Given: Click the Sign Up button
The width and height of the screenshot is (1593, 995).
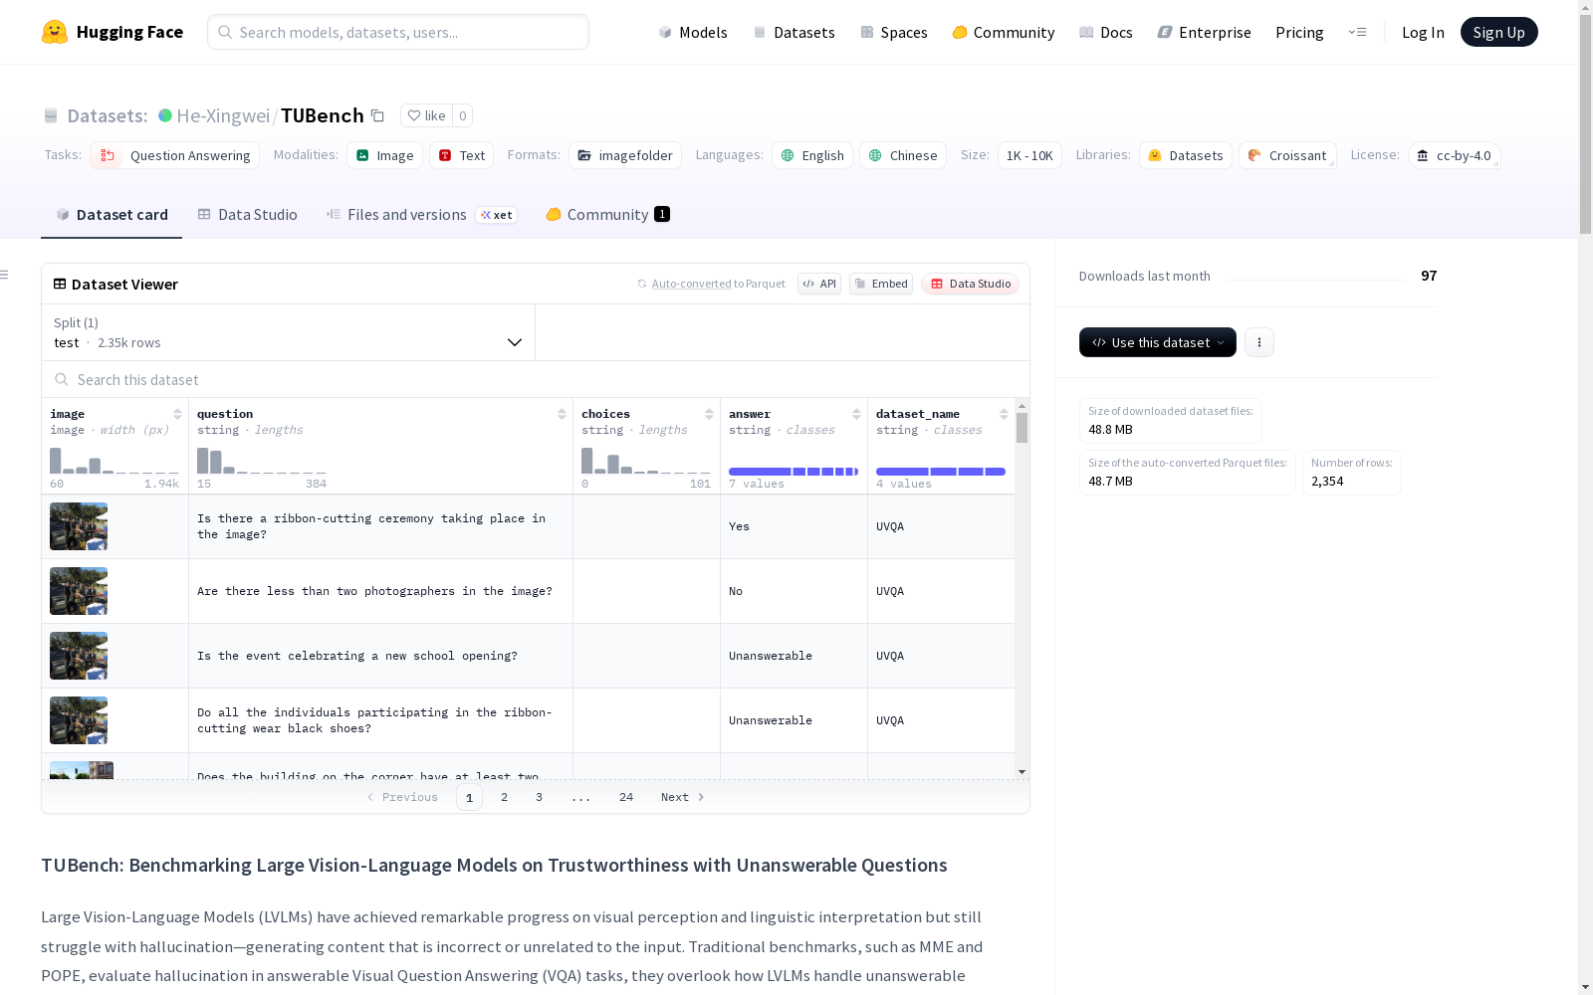Looking at the screenshot, I should click(1498, 32).
